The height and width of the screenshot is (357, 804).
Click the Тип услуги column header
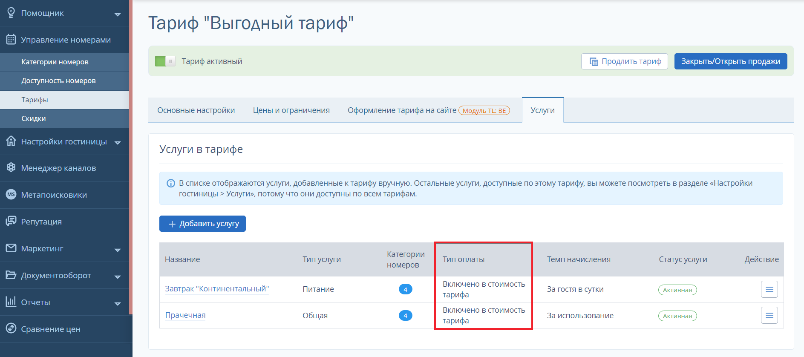pos(322,259)
